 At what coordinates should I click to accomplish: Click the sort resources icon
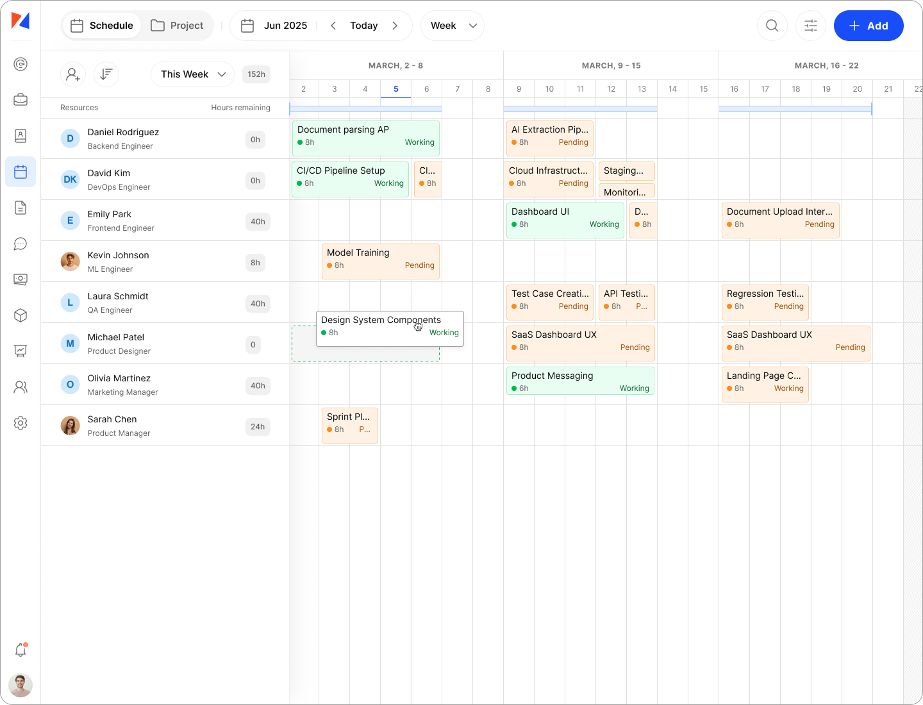click(x=106, y=74)
